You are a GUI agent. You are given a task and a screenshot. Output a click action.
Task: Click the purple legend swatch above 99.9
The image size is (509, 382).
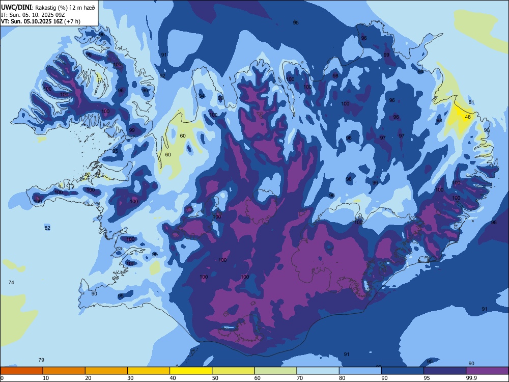(487, 371)
